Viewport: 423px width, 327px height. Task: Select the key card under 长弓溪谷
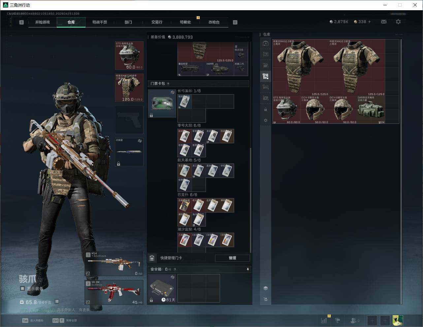tap(185, 102)
